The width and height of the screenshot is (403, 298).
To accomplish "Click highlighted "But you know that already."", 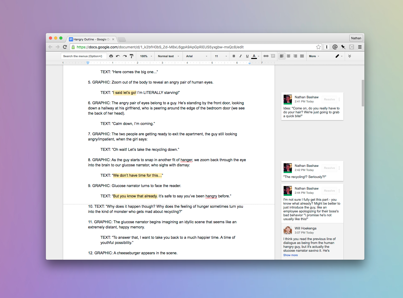I will click(x=135, y=196).
